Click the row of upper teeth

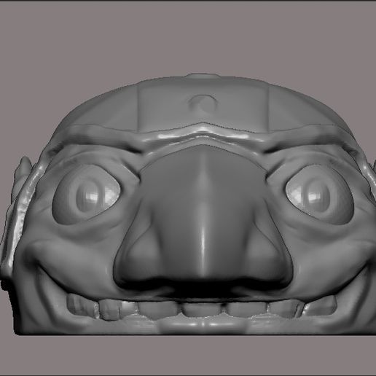click(x=202, y=308)
